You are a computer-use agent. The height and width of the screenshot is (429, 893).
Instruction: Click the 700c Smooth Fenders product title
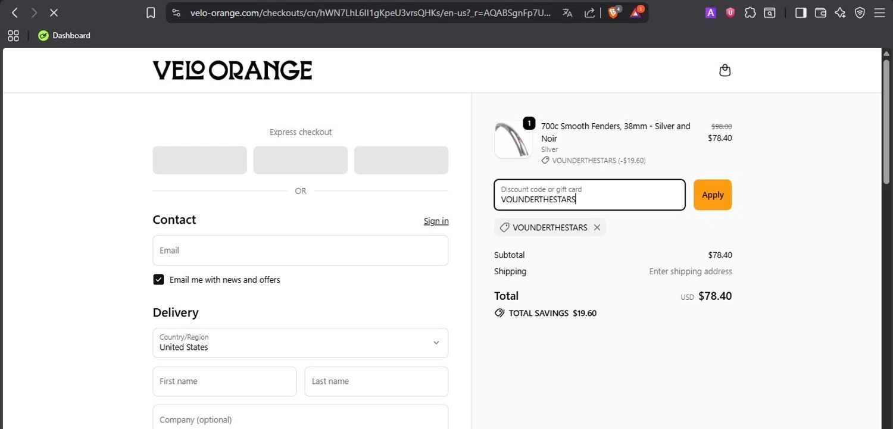[x=616, y=132]
